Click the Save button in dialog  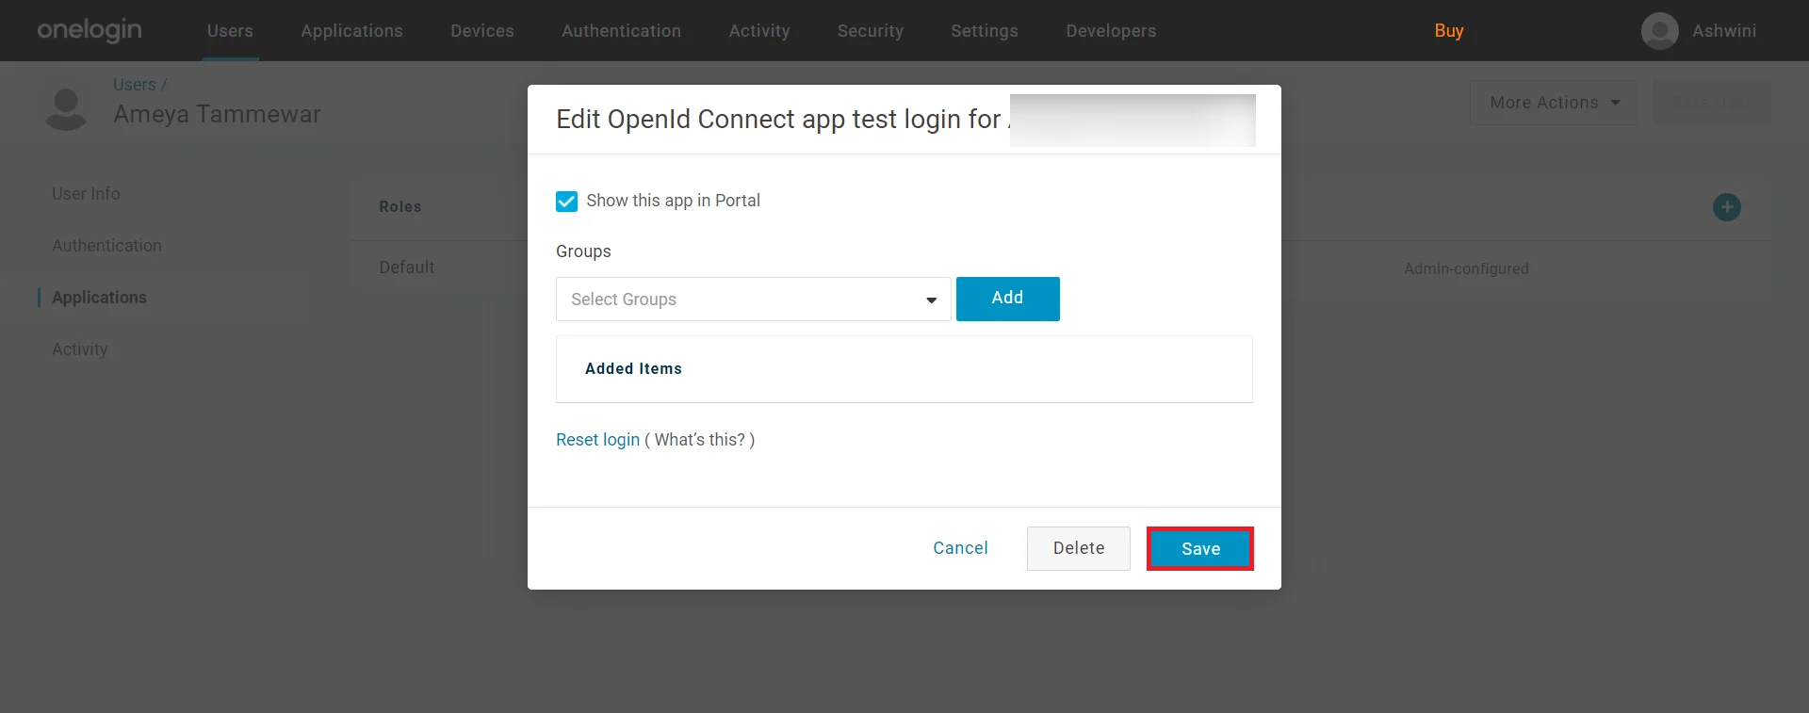point(1200,549)
